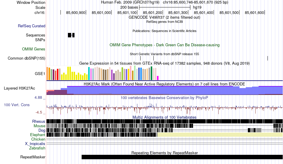Click the hg19 label beside the scale bar
The width and height of the screenshot is (283, 164).
pos(197,7)
